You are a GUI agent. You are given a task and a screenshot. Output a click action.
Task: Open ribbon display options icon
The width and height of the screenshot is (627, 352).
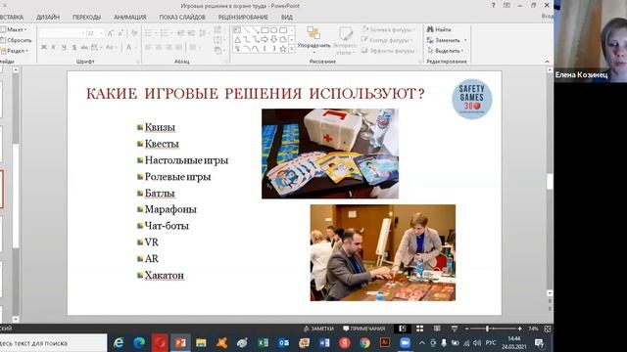coord(506,5)
